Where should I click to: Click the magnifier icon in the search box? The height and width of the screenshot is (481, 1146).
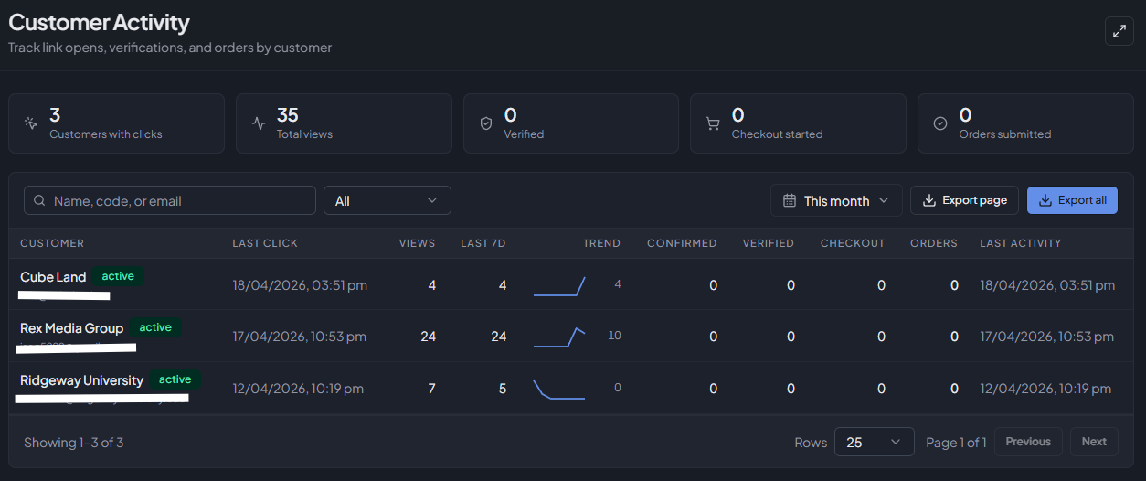[x=39, y=200]
